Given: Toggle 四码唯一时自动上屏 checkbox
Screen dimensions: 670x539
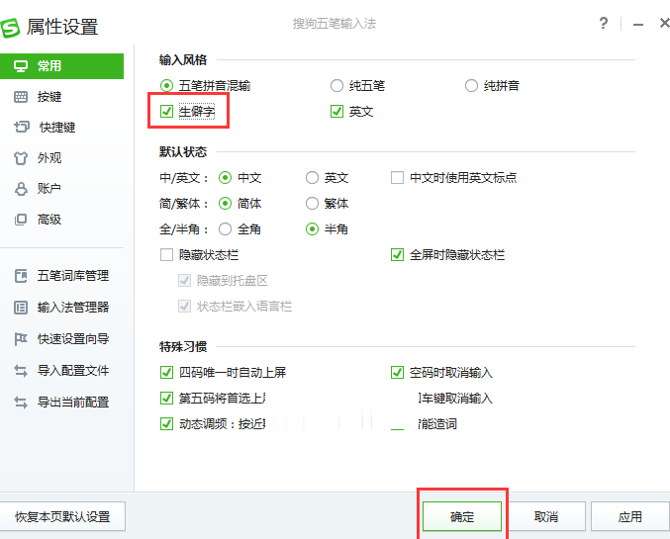Looking at the screenshot, I should pos(166,373).
